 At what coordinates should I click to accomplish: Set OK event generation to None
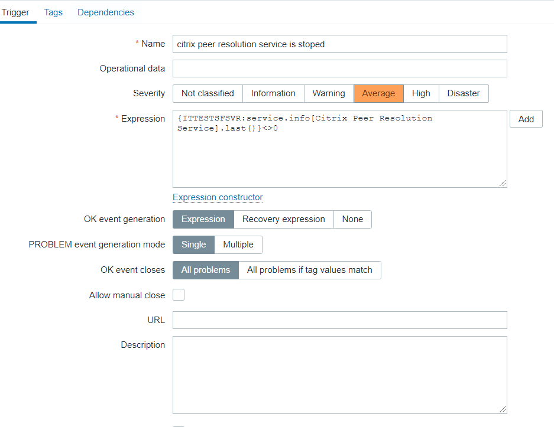pos(352,219)
